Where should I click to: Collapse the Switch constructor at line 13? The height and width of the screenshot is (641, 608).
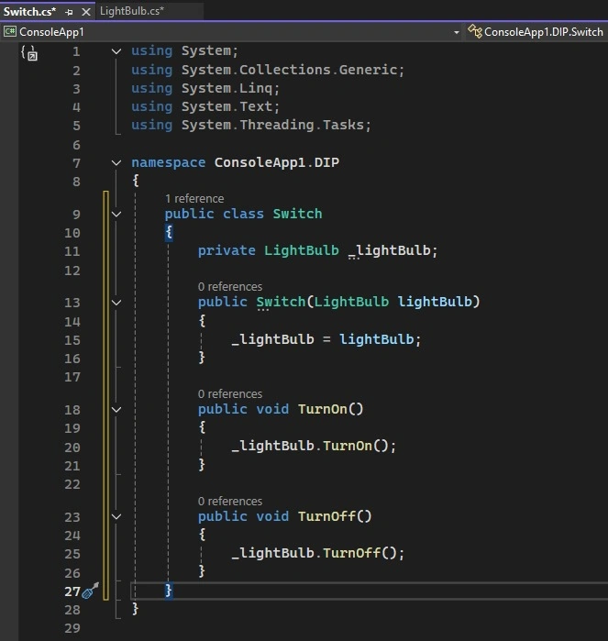coord(116,303)
